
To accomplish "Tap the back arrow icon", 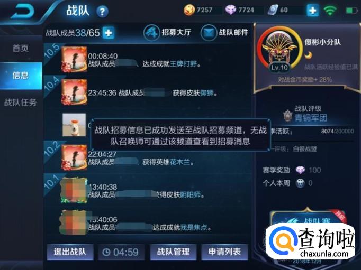I will click(22, 12).
